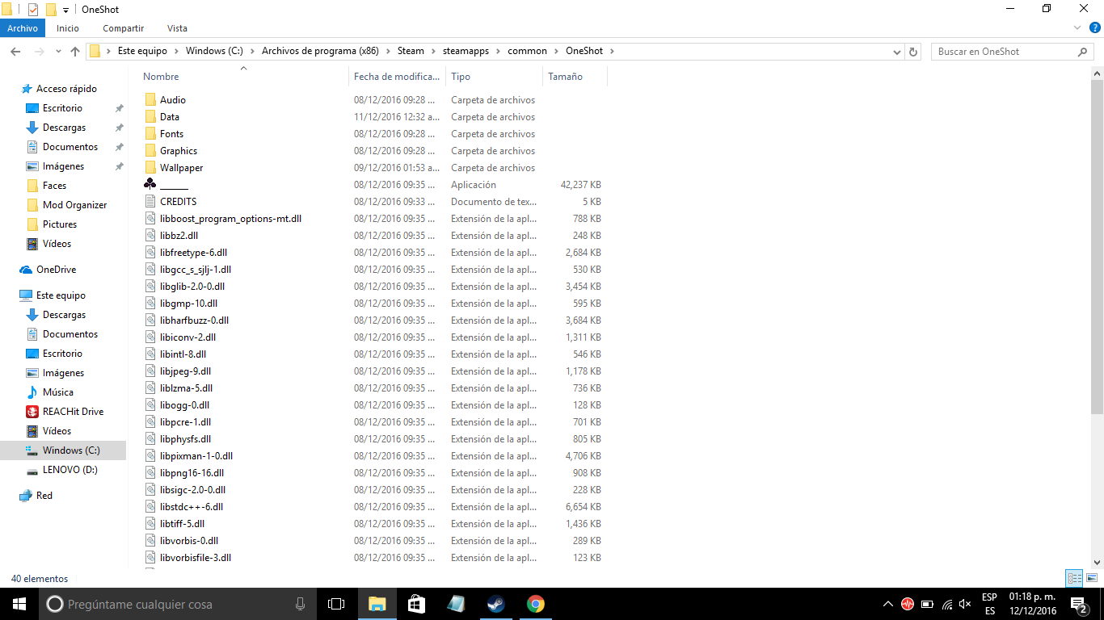
Task: Select the Fonts folder icon
Action: [x=150, y=134]
